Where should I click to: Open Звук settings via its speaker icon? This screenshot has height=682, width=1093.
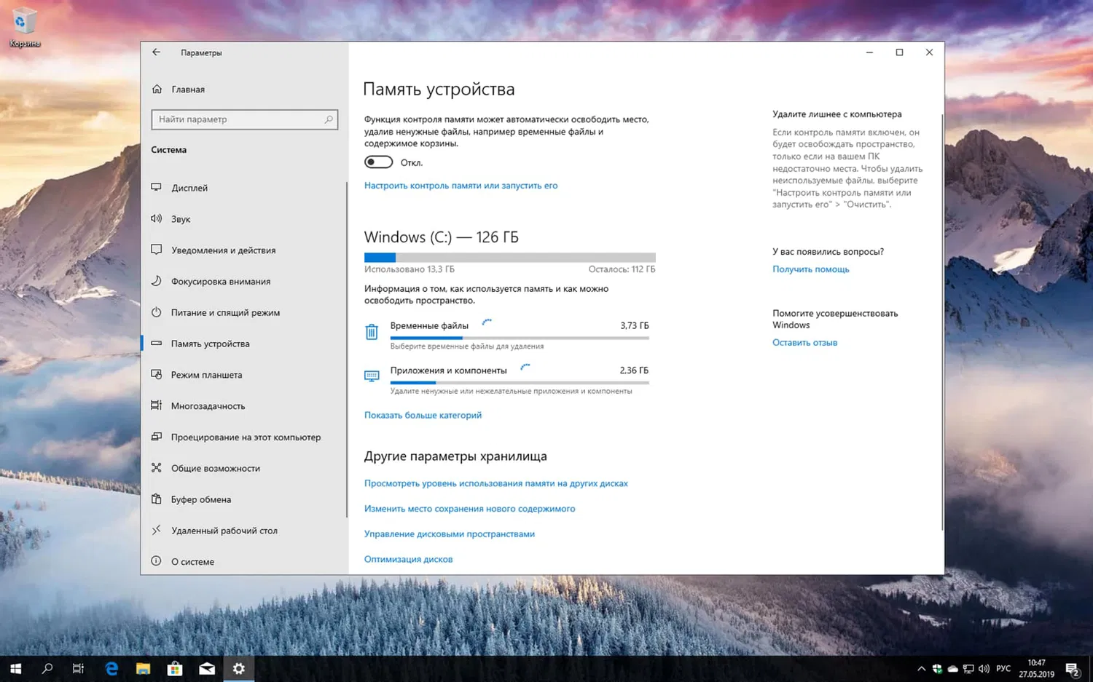coord(156,218)
